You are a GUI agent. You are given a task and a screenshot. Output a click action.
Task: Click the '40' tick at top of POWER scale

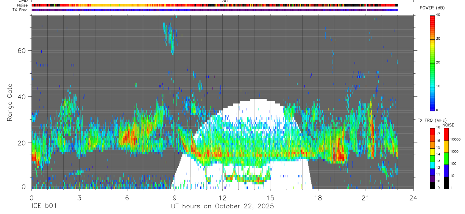click(x=438, y=15)
